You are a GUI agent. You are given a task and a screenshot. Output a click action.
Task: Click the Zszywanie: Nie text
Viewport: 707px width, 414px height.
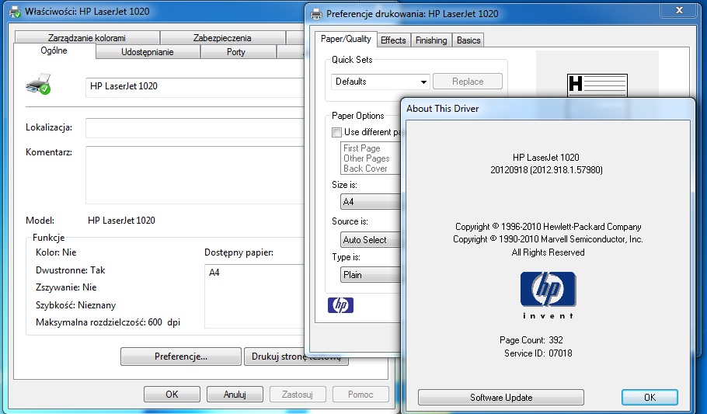pos(66,287)
